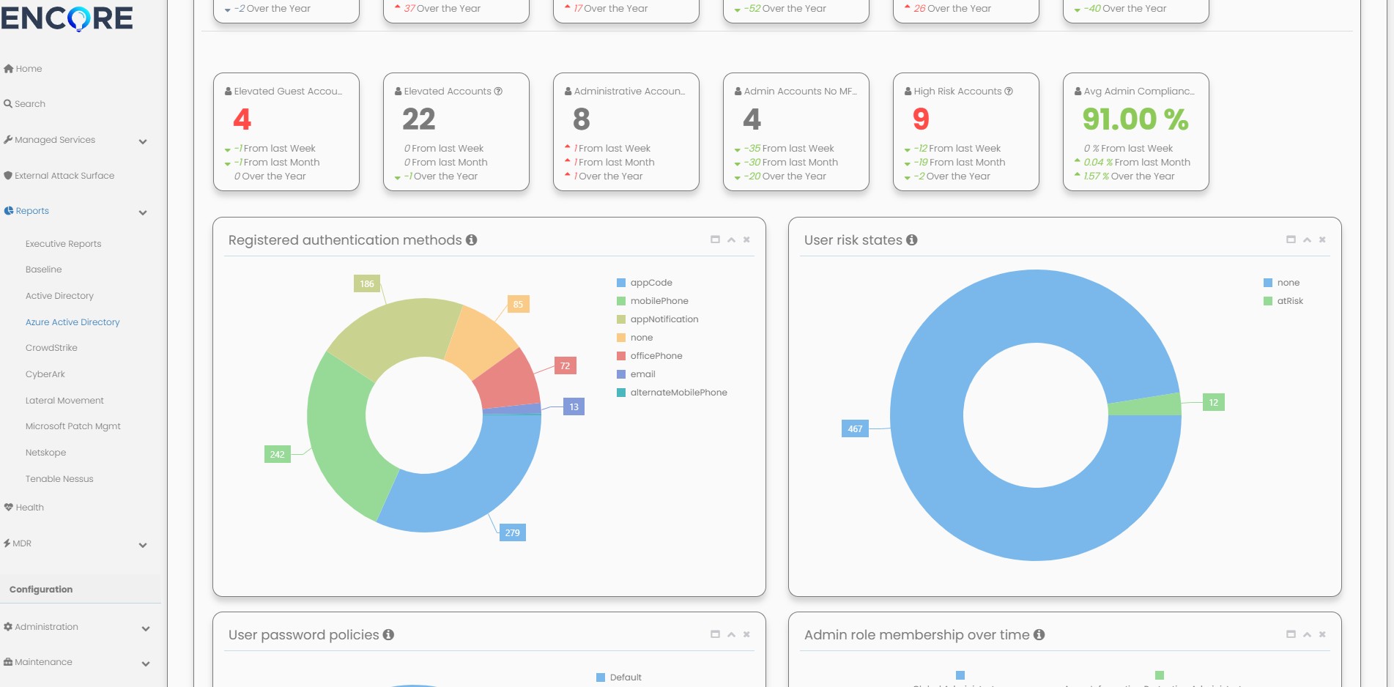Screen dimensions: 1394x687
Task: Click the info icon beside User password policies
Action: tap(388, 635)
